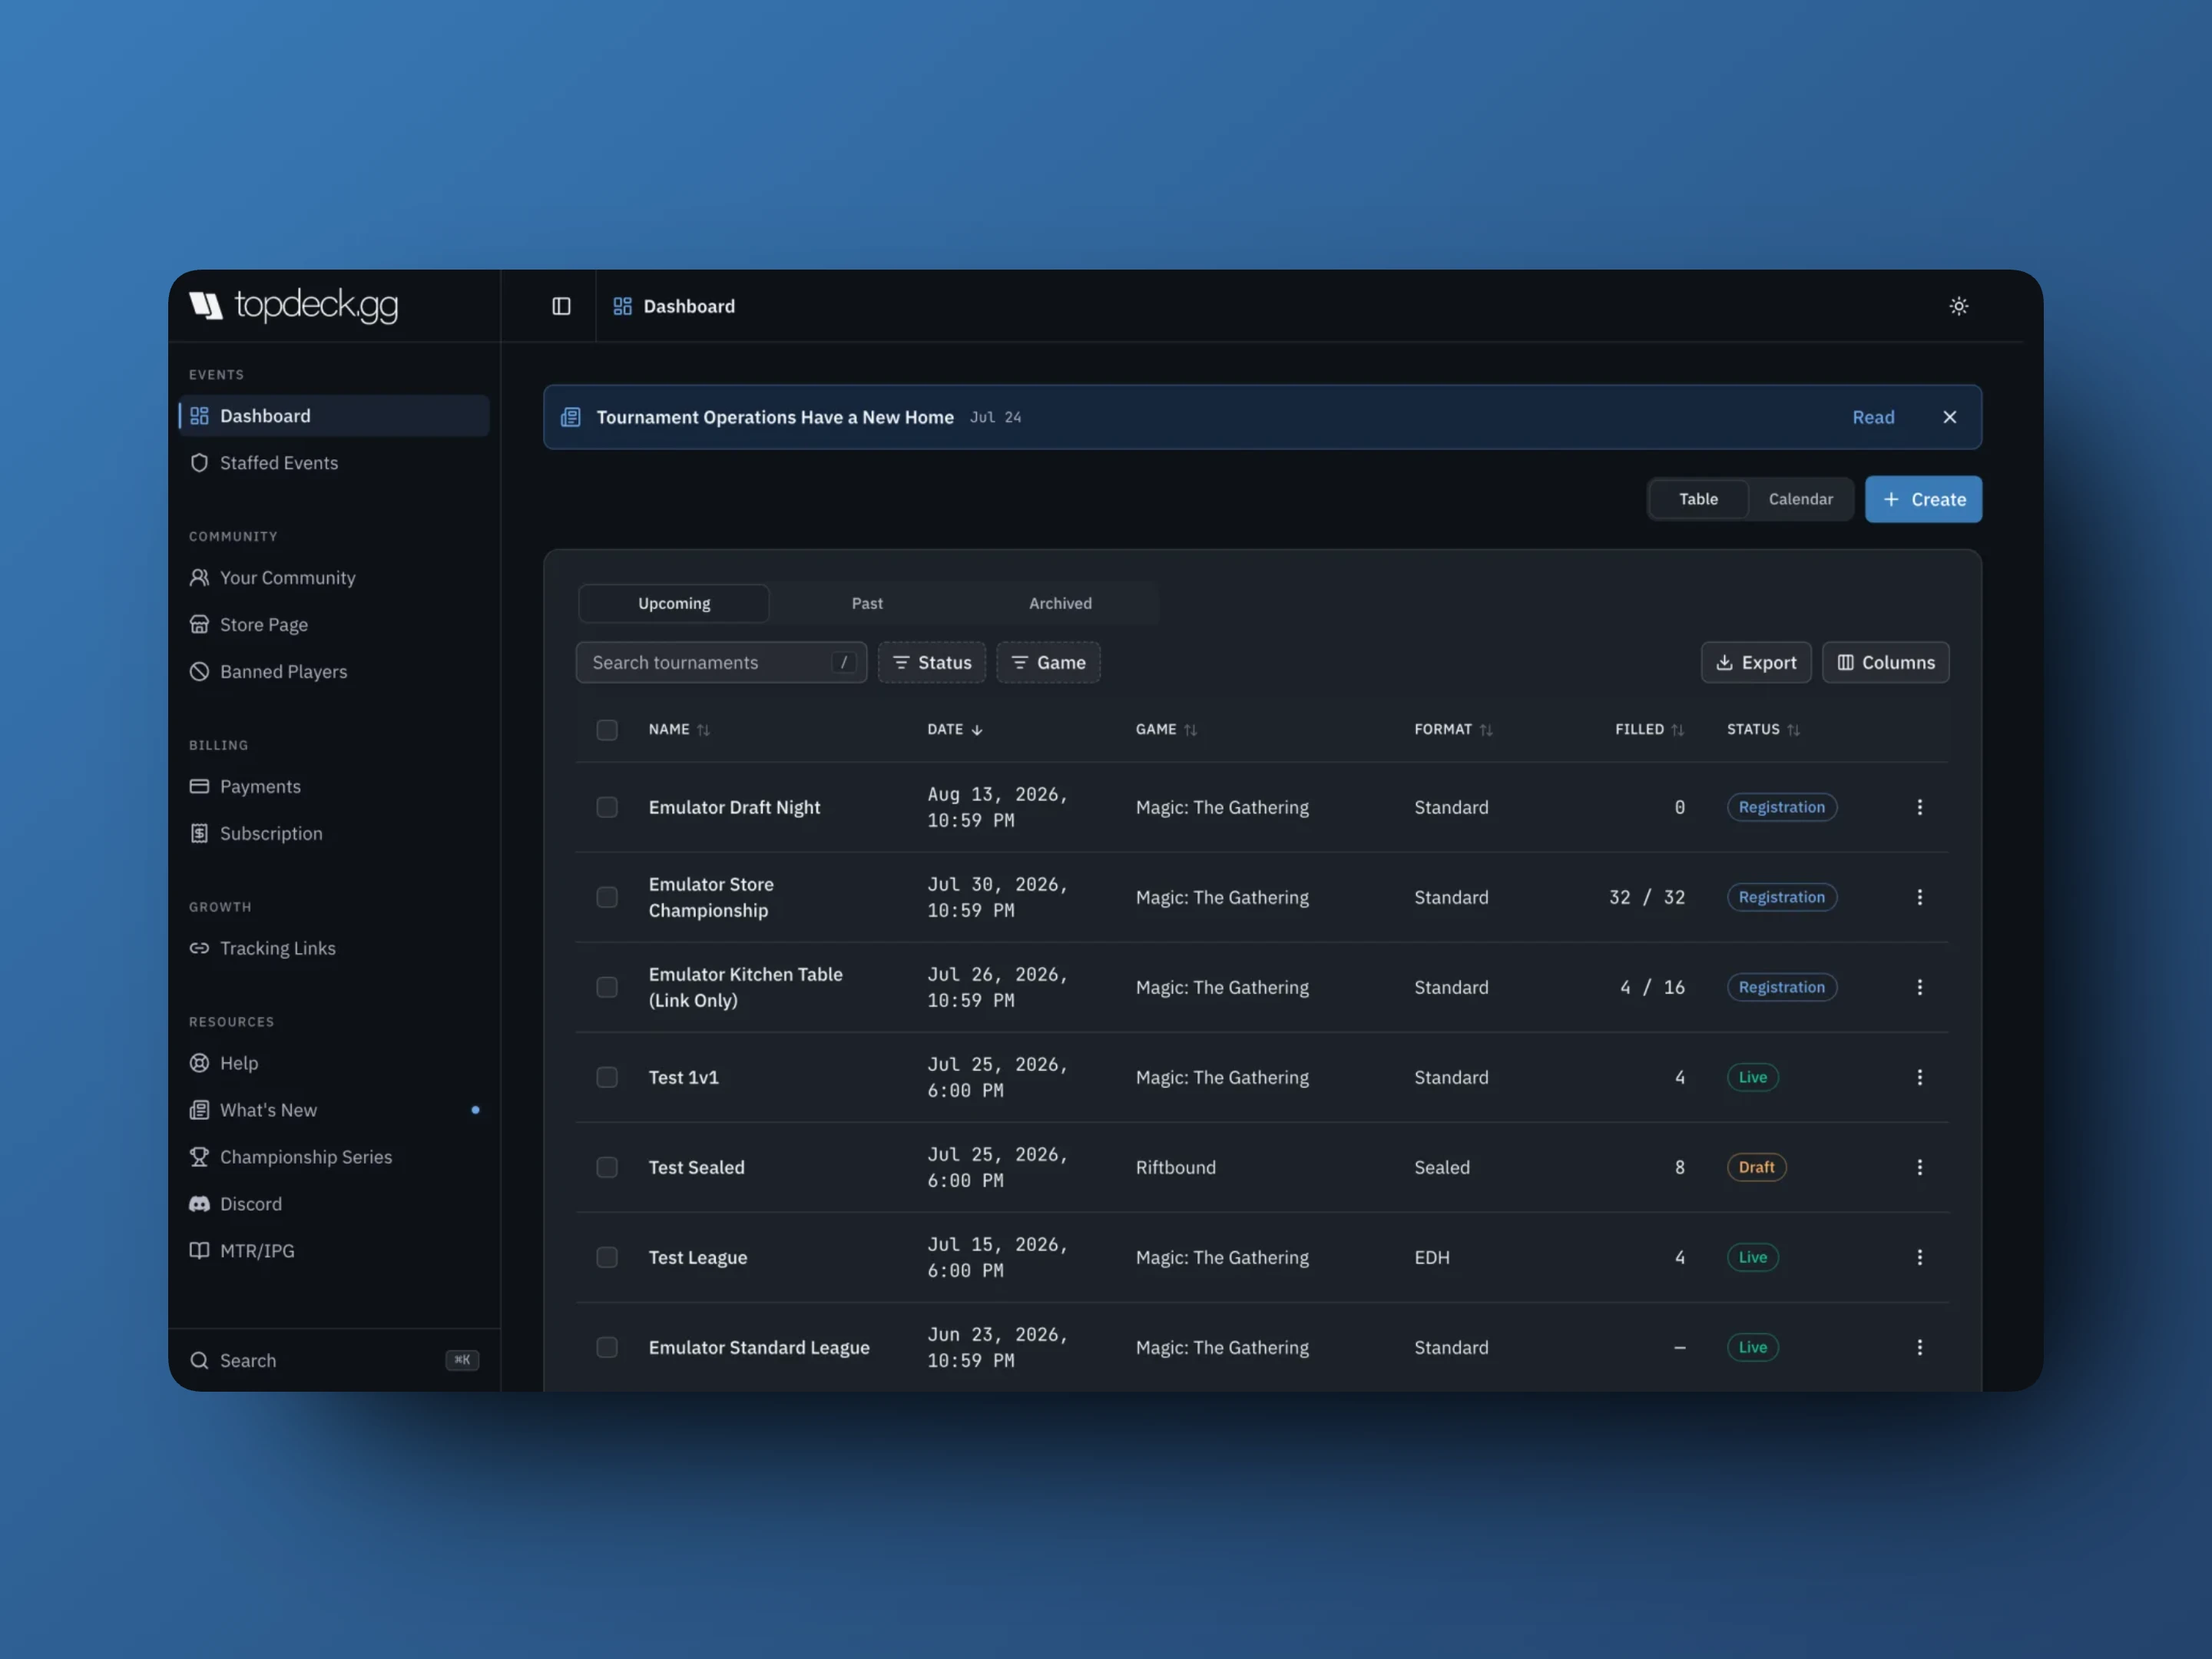Click the sidebar Search magnifier icon
The image size is (2212, 1659).
199,1361
